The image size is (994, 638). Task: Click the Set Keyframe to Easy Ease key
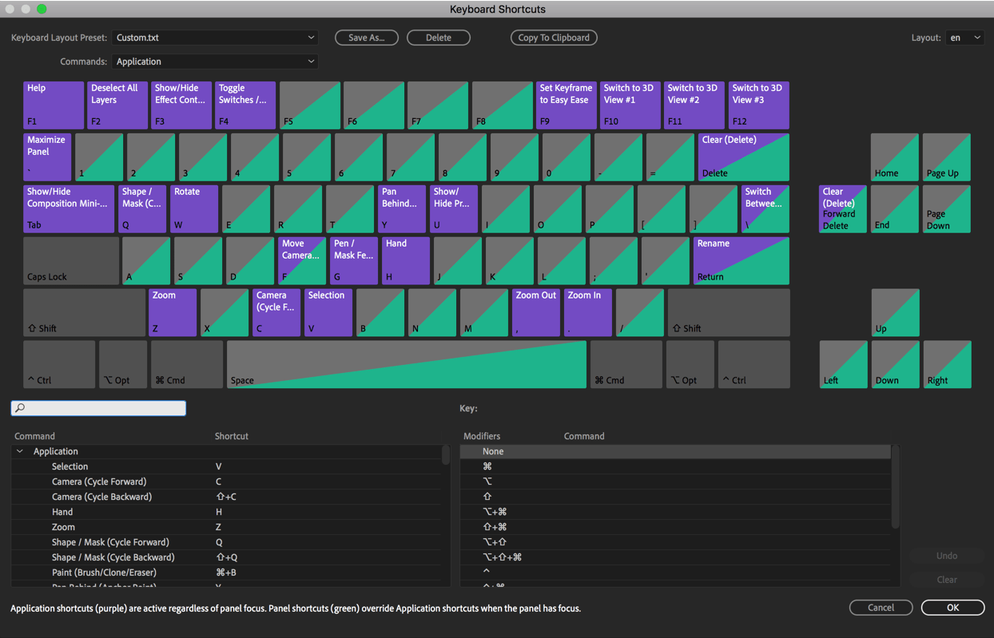pyautogui.click(x=566, y=105)
